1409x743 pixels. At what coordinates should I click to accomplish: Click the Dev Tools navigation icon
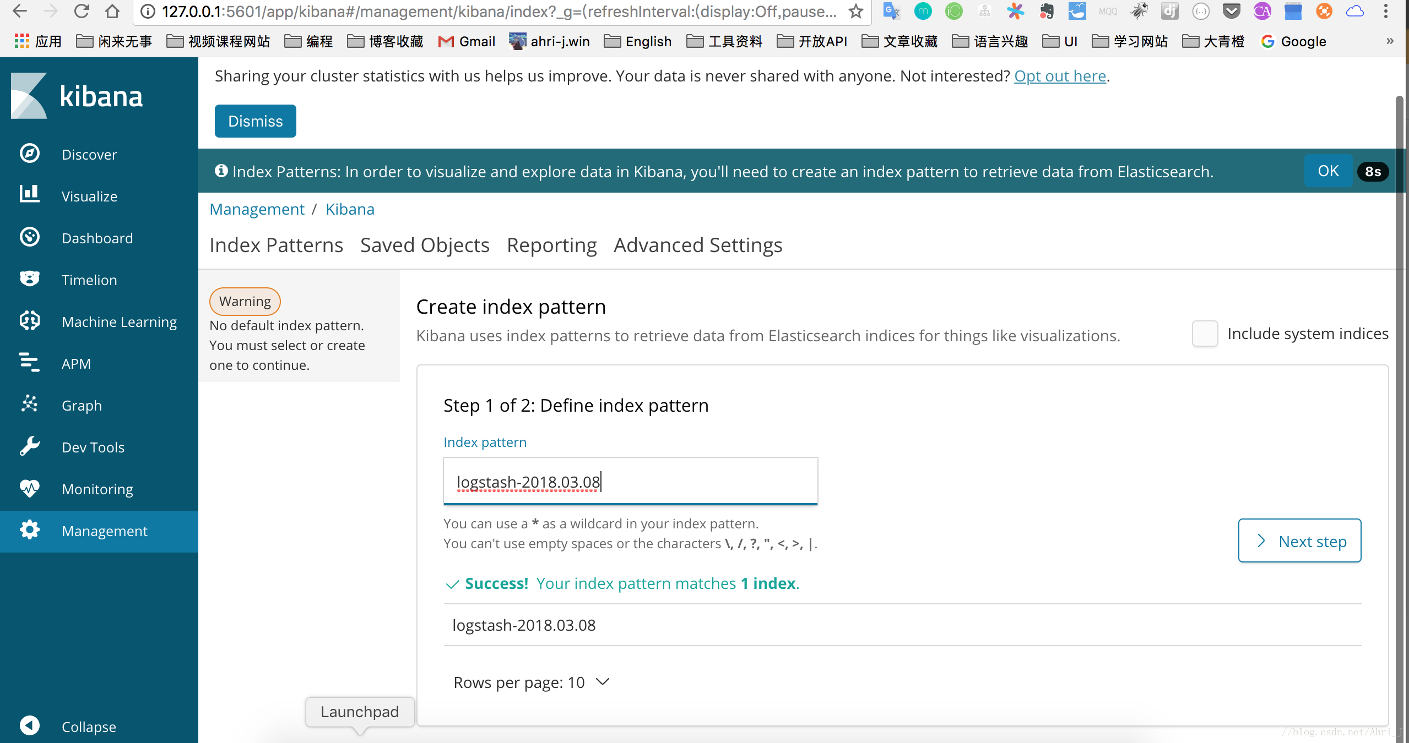30,447
